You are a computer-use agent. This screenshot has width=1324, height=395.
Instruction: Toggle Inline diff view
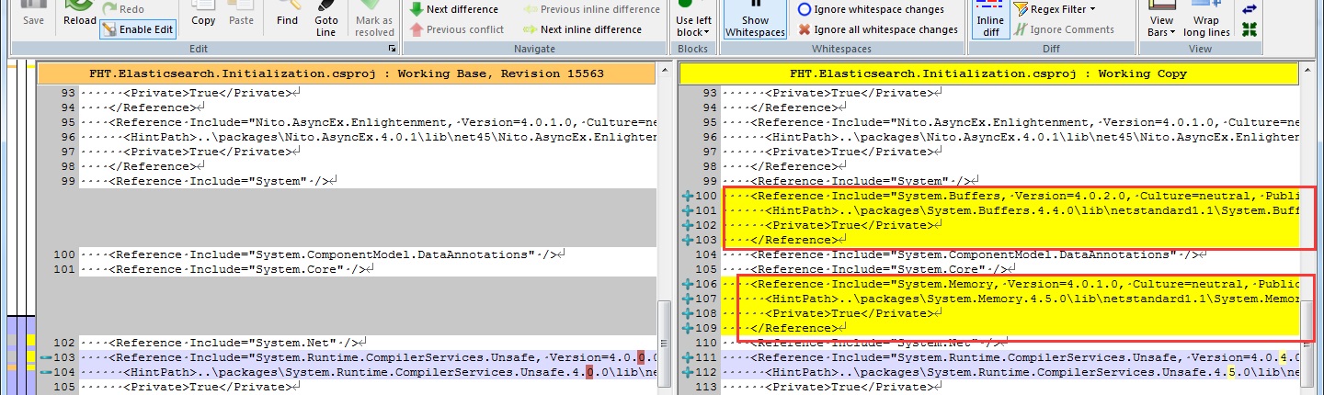(990, 18)
